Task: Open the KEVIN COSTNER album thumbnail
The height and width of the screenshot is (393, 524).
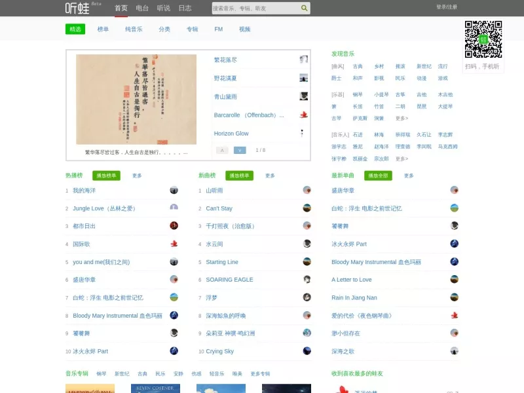Action: 155,388
